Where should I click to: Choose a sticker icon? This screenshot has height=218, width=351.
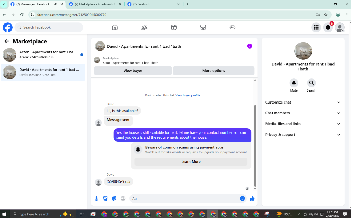coord(114,198)
